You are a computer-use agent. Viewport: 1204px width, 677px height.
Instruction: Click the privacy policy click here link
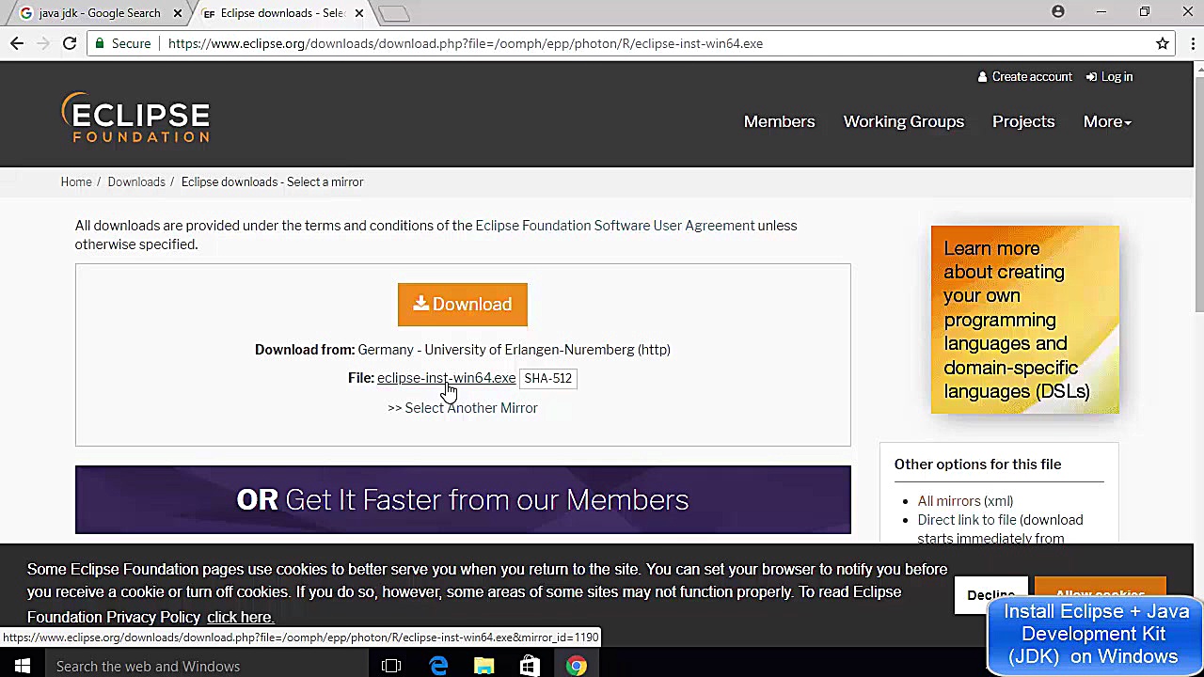[x=240, y=617]
